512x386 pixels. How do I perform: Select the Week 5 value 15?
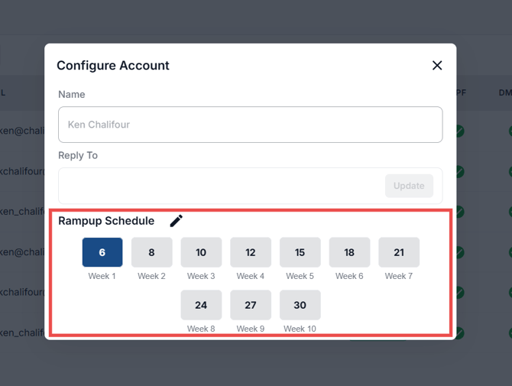pos(300,252)
